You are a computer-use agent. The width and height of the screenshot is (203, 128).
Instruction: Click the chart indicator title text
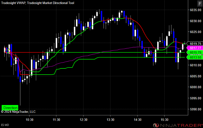(x=38, y=3)
